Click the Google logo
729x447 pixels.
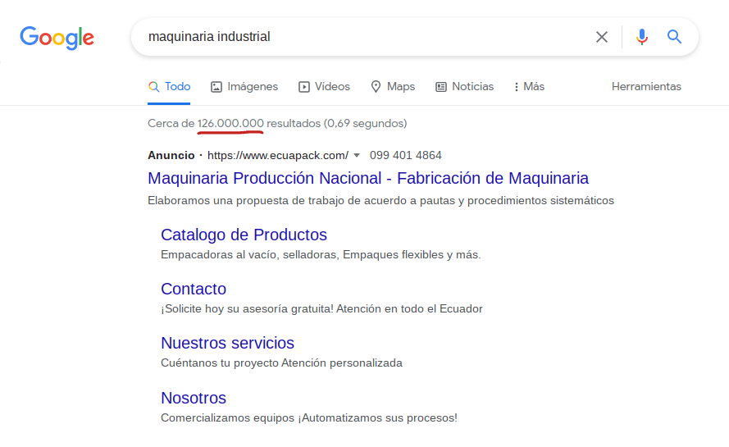tap(57, 38)
